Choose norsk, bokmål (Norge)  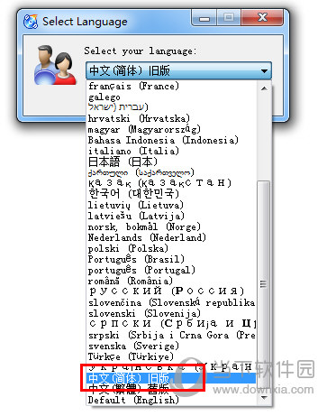pyautogui.click(x=172, y=226)
